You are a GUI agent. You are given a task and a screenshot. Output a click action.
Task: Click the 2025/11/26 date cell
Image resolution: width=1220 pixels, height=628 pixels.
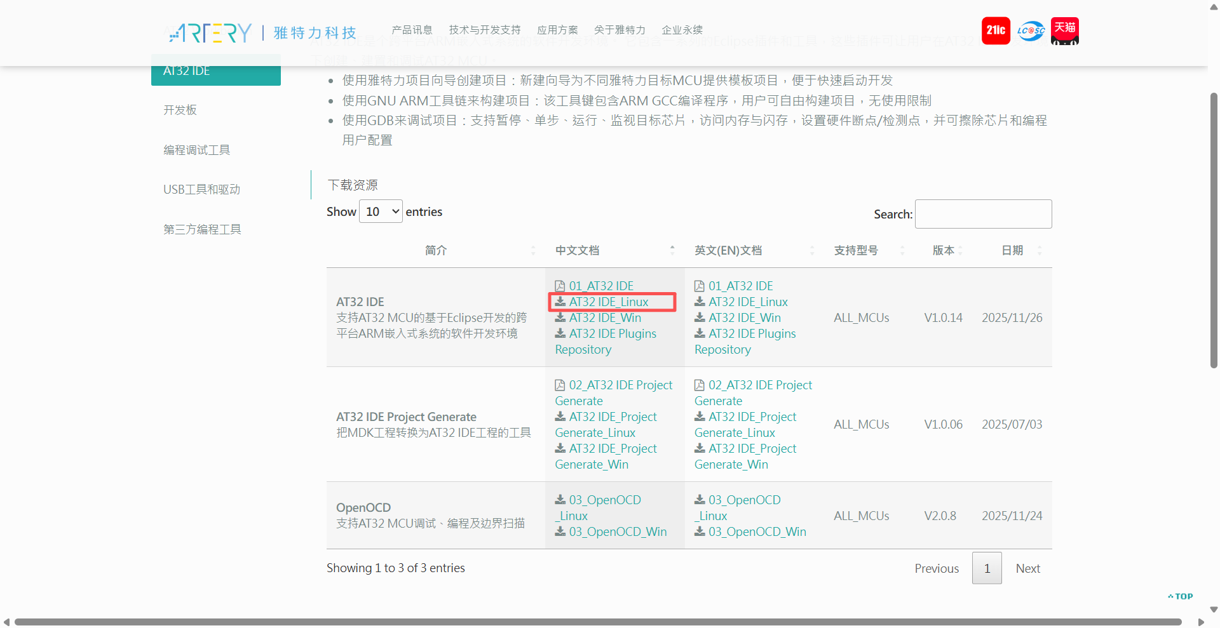click(x=1012, y=317)
